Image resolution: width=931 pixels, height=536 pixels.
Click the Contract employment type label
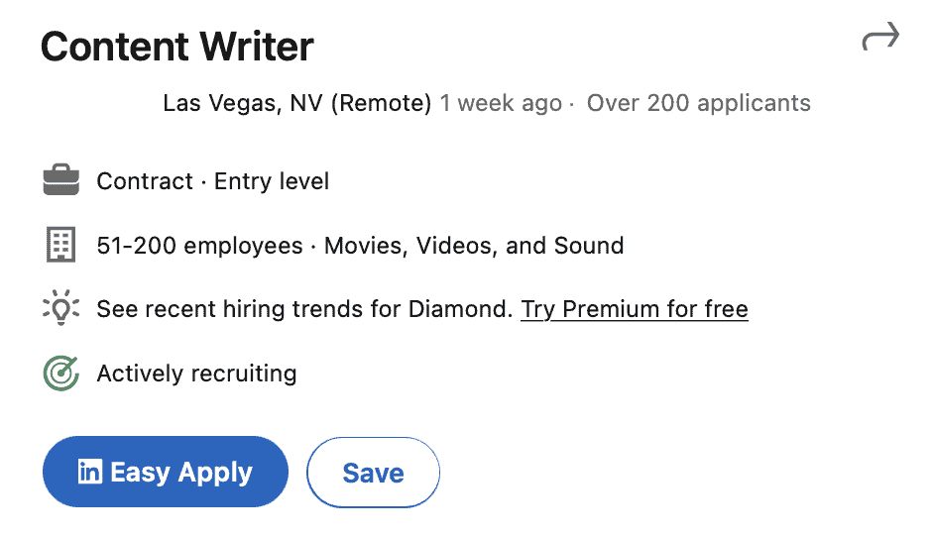[x=145, y=181]
